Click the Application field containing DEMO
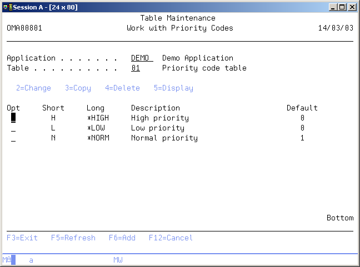The height and width of the screenshot is (267, 360). [x=142, y=58]
